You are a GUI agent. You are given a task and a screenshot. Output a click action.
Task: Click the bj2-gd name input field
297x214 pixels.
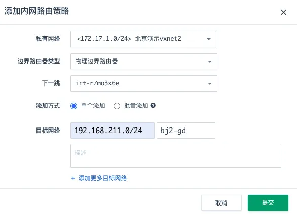[186, 131]
